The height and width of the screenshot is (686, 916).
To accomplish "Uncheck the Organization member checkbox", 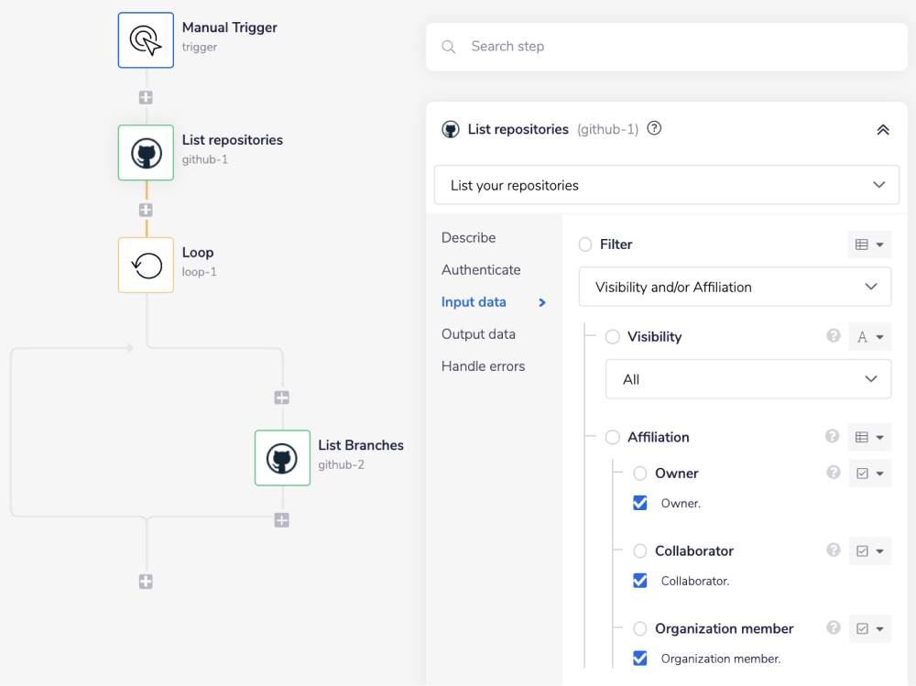I will click(x=639, y=658).
